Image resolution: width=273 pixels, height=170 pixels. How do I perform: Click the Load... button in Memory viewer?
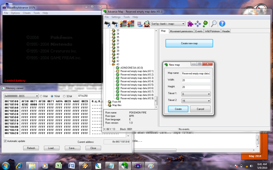(52, 148)
